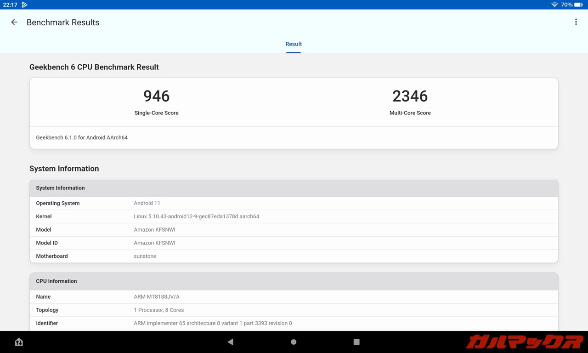Image resolution: width=588 pixels, height=353 pixels.
Task: Tap the Geekbench 6.1.0 version text
Action: (82, 137)
